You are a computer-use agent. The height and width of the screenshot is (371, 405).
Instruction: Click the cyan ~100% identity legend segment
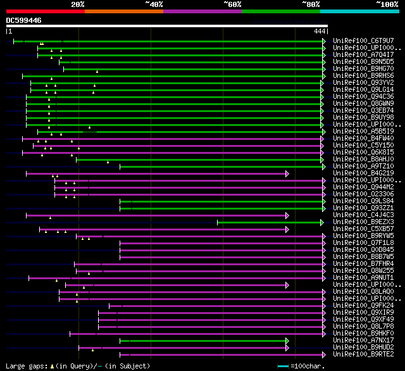[360, 11]
